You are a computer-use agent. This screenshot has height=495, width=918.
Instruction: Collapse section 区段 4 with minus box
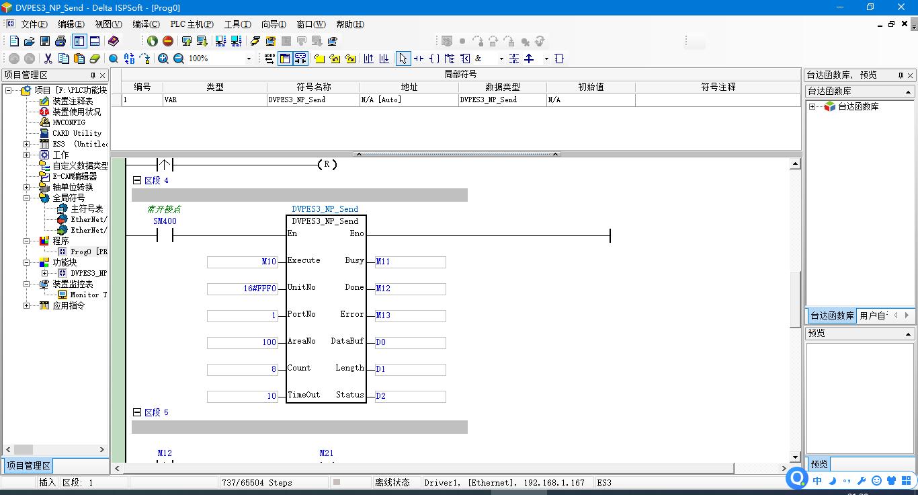click(137, 180)
